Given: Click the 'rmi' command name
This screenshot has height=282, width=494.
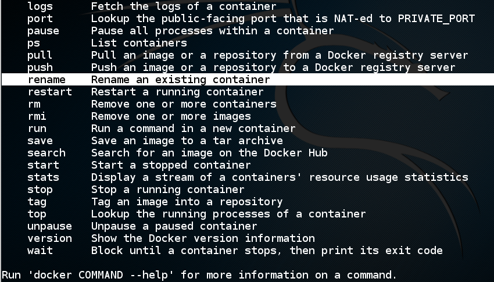Looking at the screenshot, I should [37, 116].
